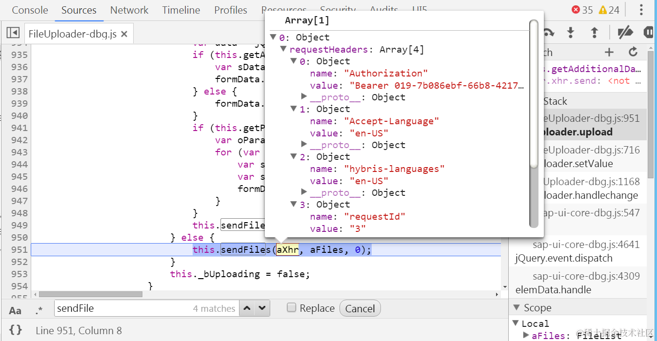The height and width of the screenshot is (341, 657).
Task: Toggle the navigator sidebar icon
Action: [13, 33]
